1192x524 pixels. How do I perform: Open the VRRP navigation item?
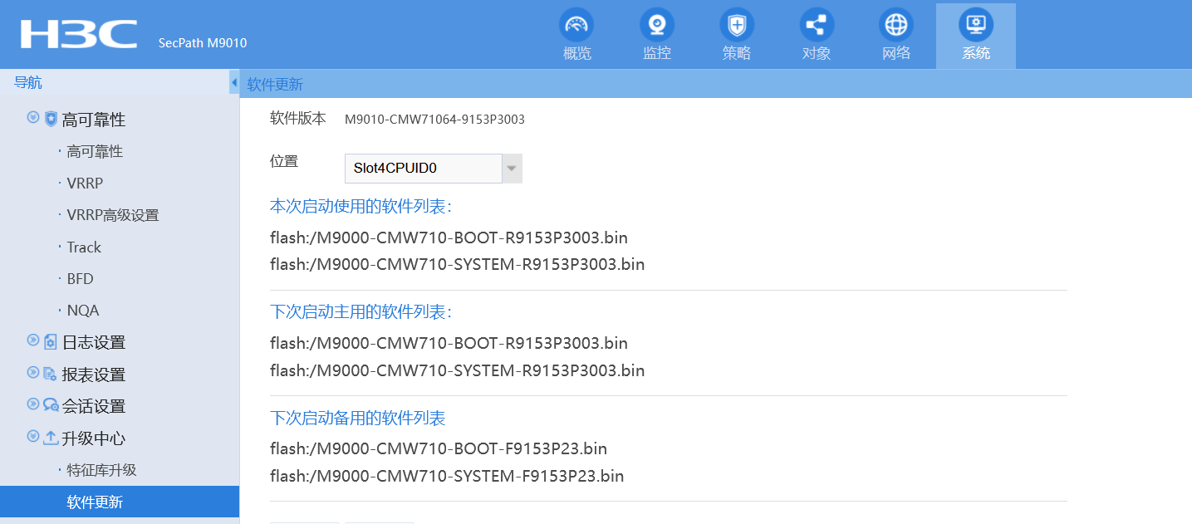[85, 183]
